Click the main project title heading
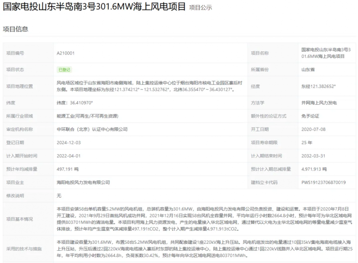Image resolution: width=358 pixels, height=263 pixels. click(94, 7)
